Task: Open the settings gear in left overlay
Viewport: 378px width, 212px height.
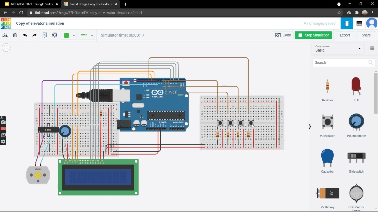Action: coord(3,142)
